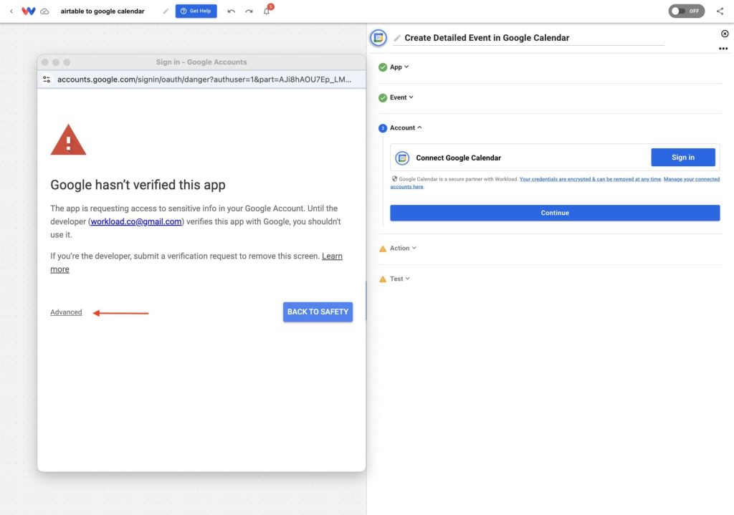Select the 'Connect Google Calendar' label
This screenshot has height=515, width=734.
[x=458, y=158]
